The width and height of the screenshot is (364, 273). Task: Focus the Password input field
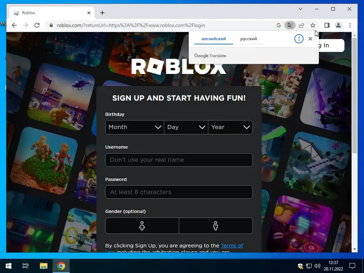[179, 192]
